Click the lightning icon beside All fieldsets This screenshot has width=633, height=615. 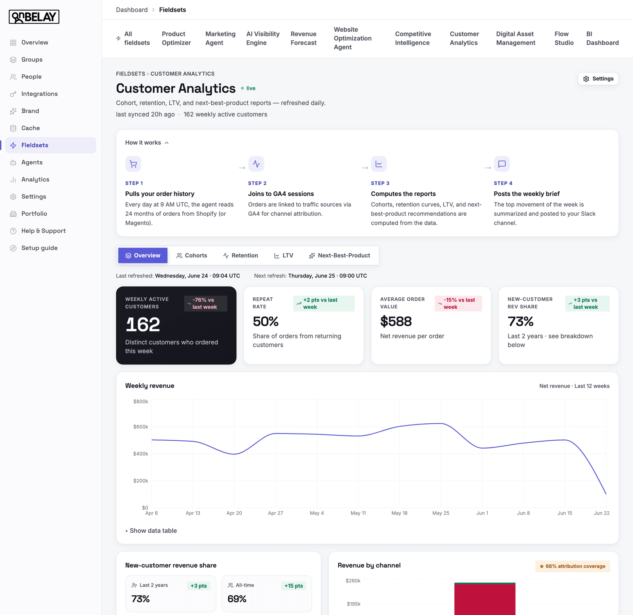118,38
